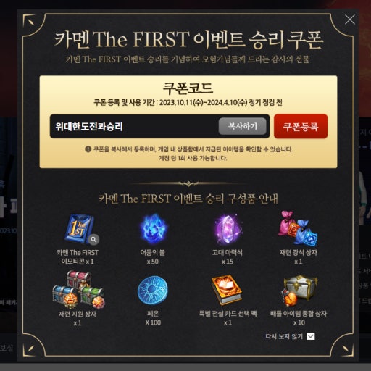Toggle the 다시 보지 않기 checkbox
This screenshot has height=371, width=371.
pos(311,336)
